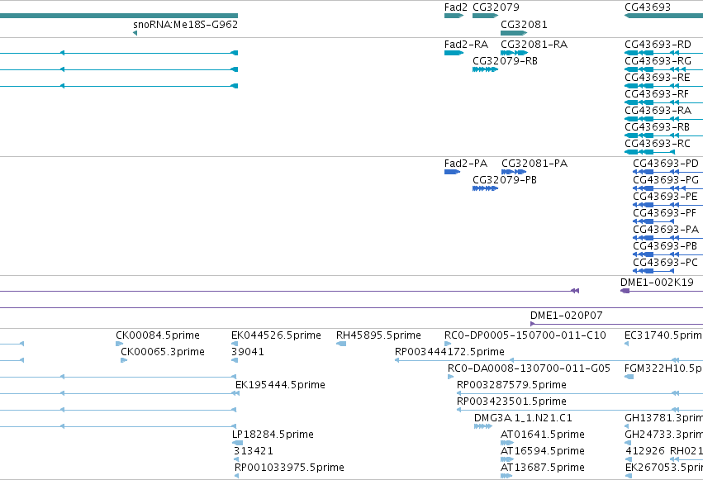Select the CG43693 gene label
Viewport: 703px width, 480px height.
(x=648, y=7)
